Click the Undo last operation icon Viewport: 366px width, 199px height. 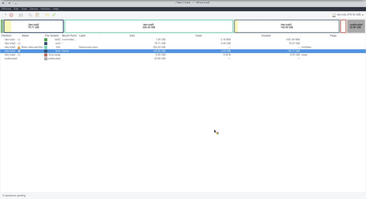point(47,15)
